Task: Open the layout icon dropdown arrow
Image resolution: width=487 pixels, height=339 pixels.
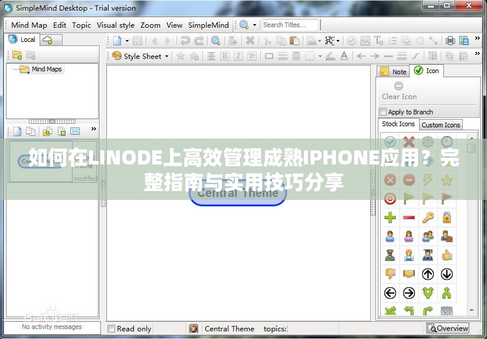Action: click(338, 41)
